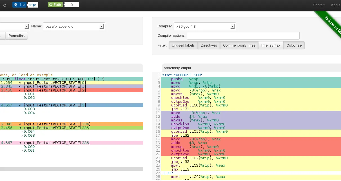This screenshot has height=181, width=341.
Task: Toggle the Comment-only lines filter
Action: pyautogui.click(x=239, y=45)
